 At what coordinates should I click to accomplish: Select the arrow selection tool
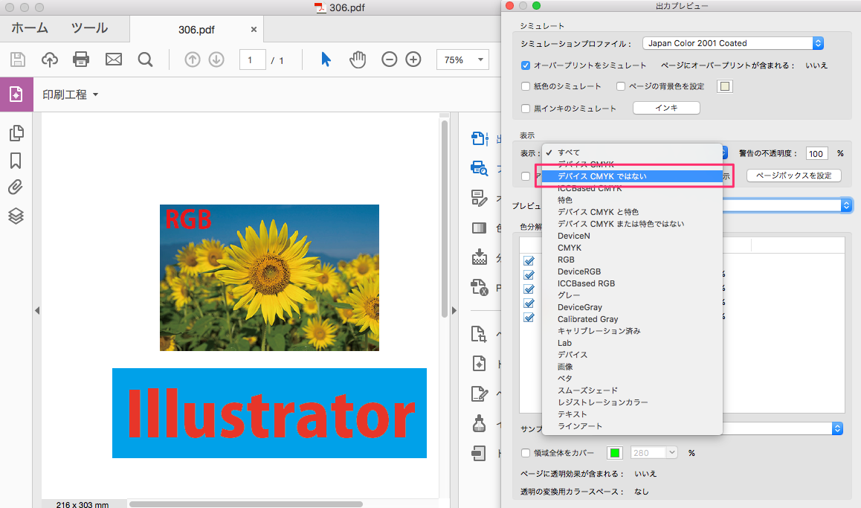click(326, 60)
